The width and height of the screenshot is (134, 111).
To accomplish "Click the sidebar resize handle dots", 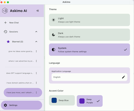I will [x=44, y=58].
